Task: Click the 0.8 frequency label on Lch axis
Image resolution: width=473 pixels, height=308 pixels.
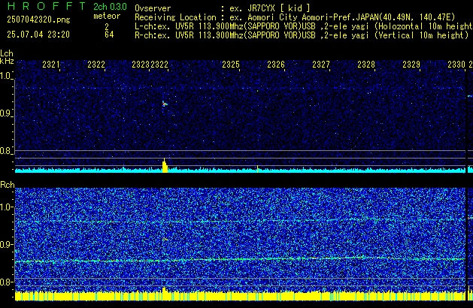Action: click(6, 151)
